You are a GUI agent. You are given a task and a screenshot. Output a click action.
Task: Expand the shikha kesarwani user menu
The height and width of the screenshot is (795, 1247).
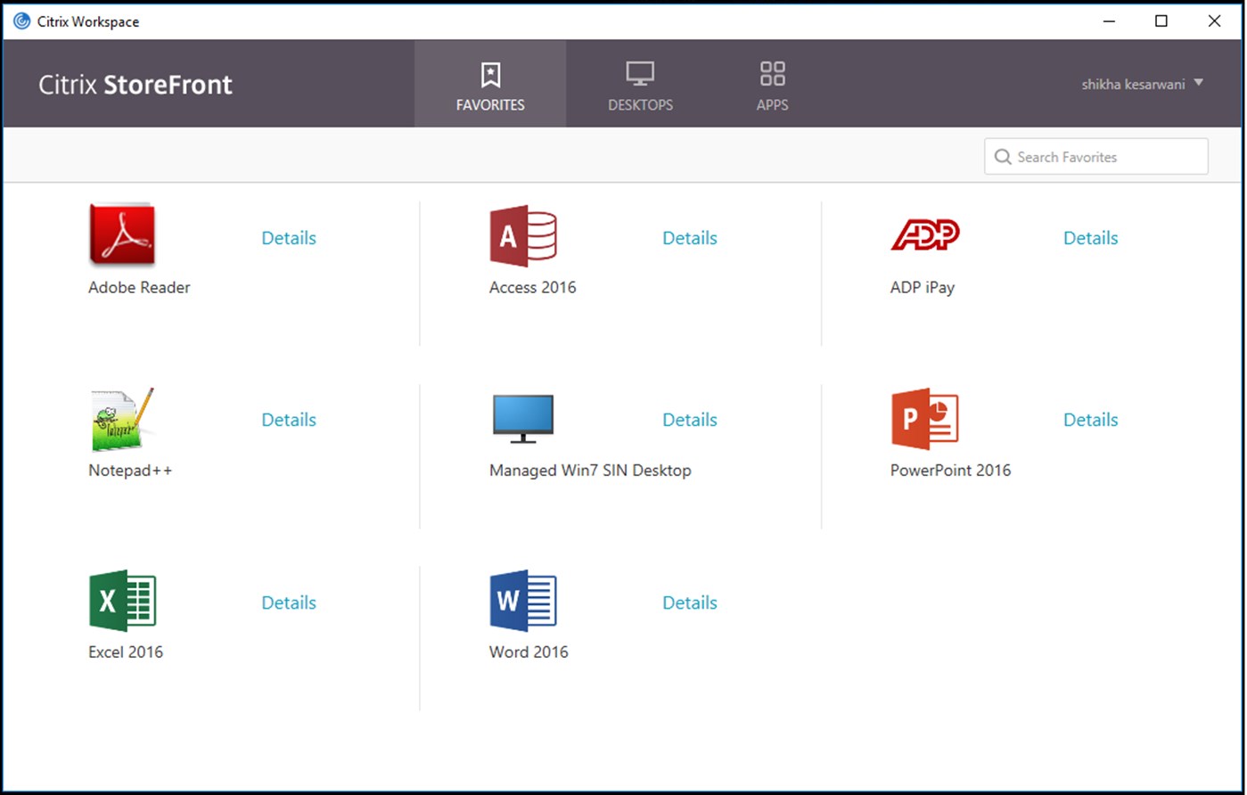coord(1143,84)
